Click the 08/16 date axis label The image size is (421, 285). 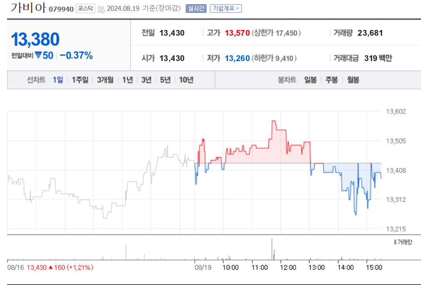pos(15,267)
